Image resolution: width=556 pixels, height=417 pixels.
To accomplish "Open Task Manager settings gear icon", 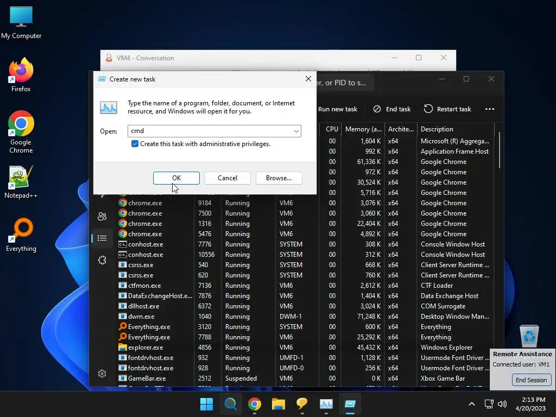I will coord(102,374).
